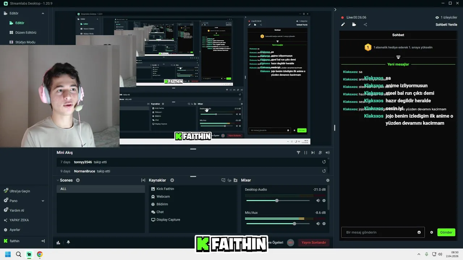Viewport: 463px width, 260px height.
Task: Open Mic/Aux settings gear
Action: [x=324, y=224]
